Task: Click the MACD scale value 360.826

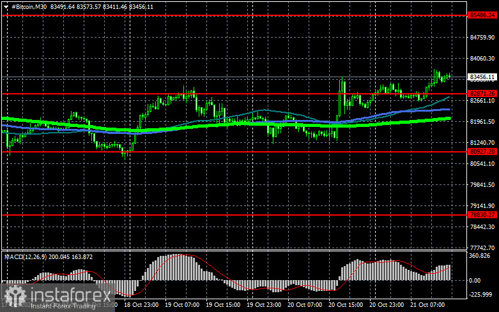Action: pyautogui.click(x=480, y=256)
